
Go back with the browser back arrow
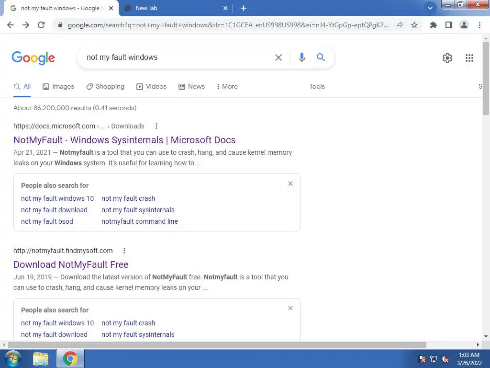[11, 25]
